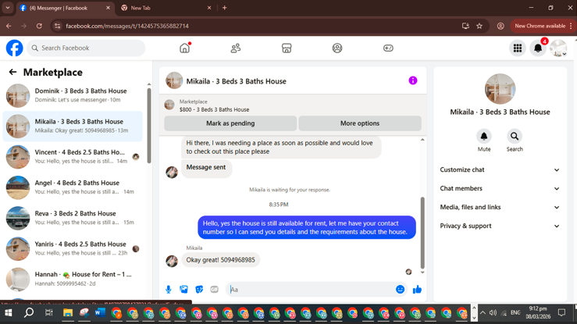Screen dimensions: 577x324
Task: Open Windows taskbar search
Action: (28, 313)
